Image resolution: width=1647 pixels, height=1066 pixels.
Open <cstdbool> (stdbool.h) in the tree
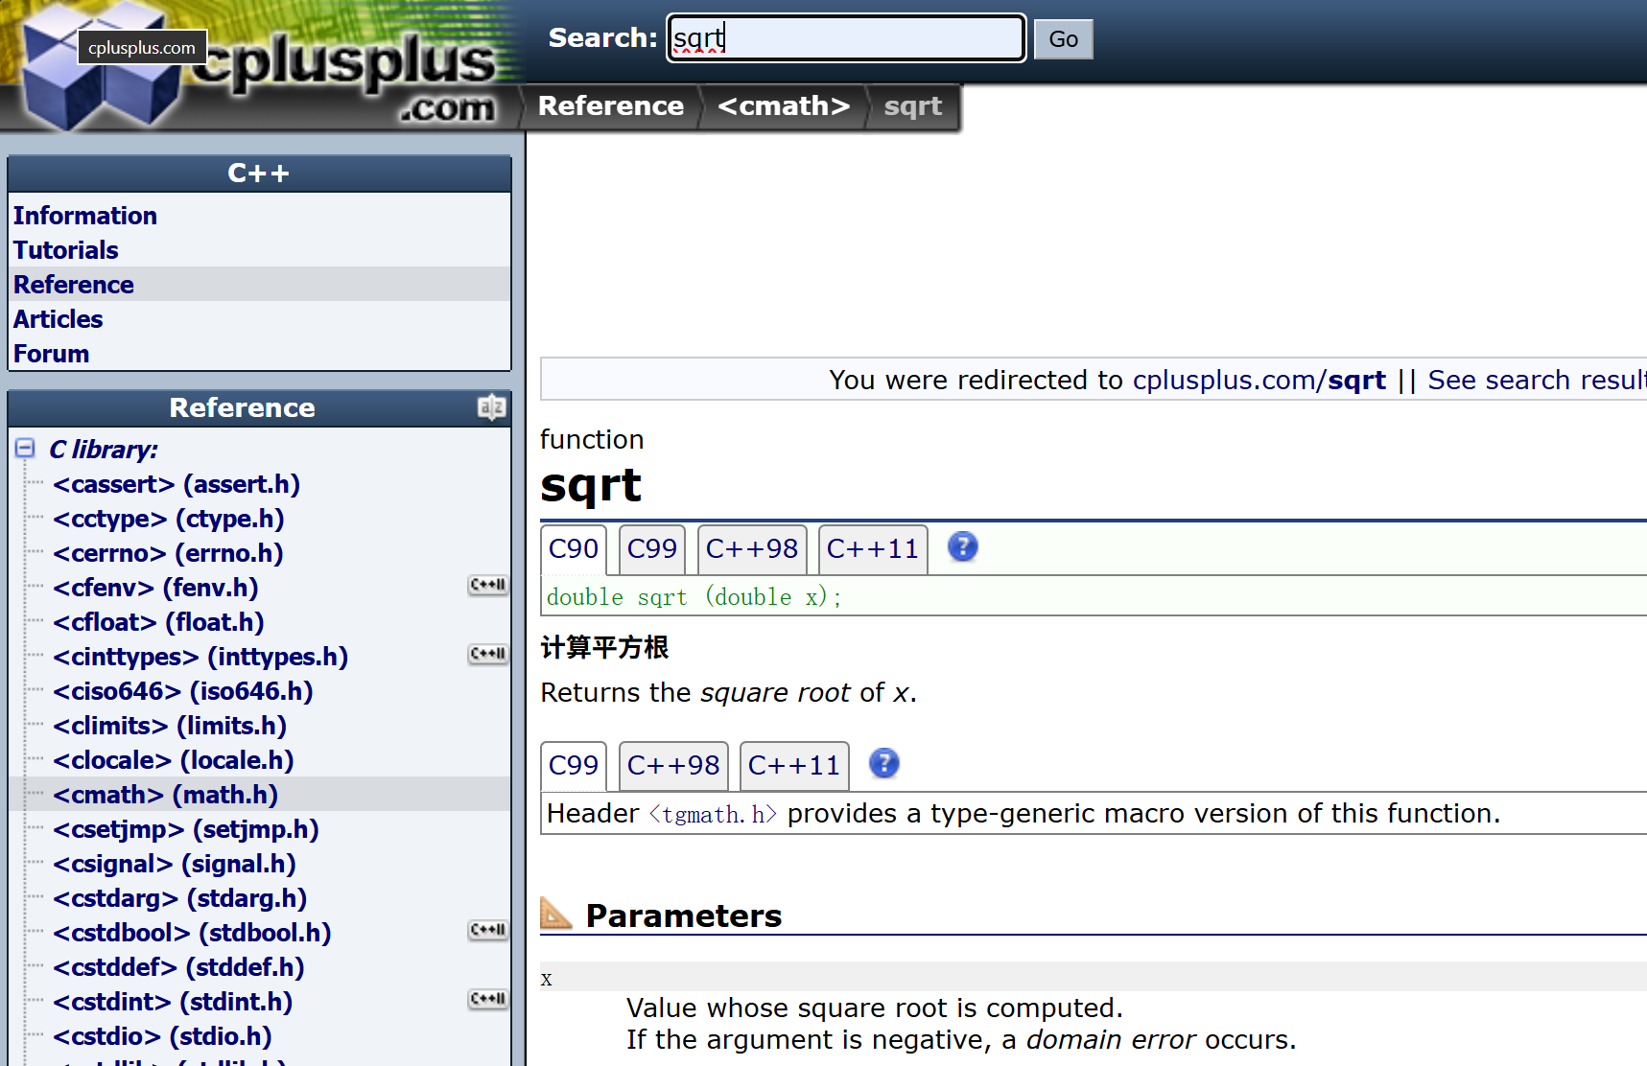[x=192, y=933]
